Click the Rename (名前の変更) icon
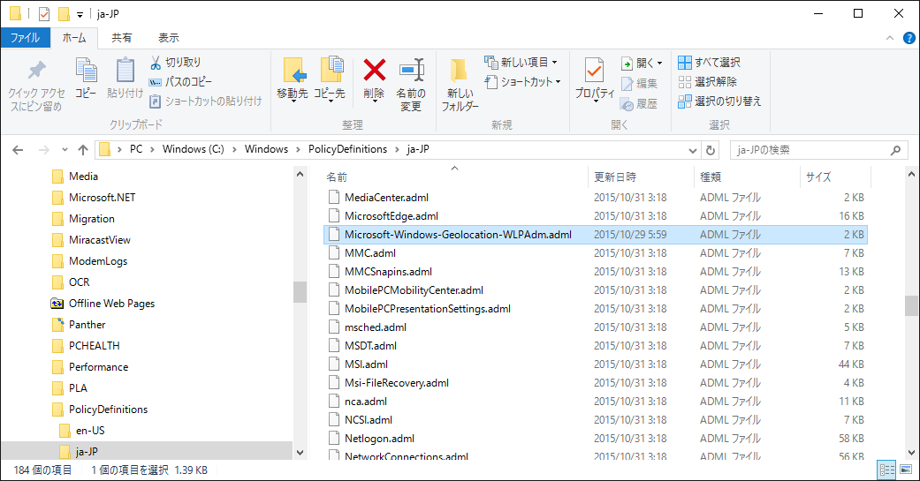920x481 pixels. [410, 71]
